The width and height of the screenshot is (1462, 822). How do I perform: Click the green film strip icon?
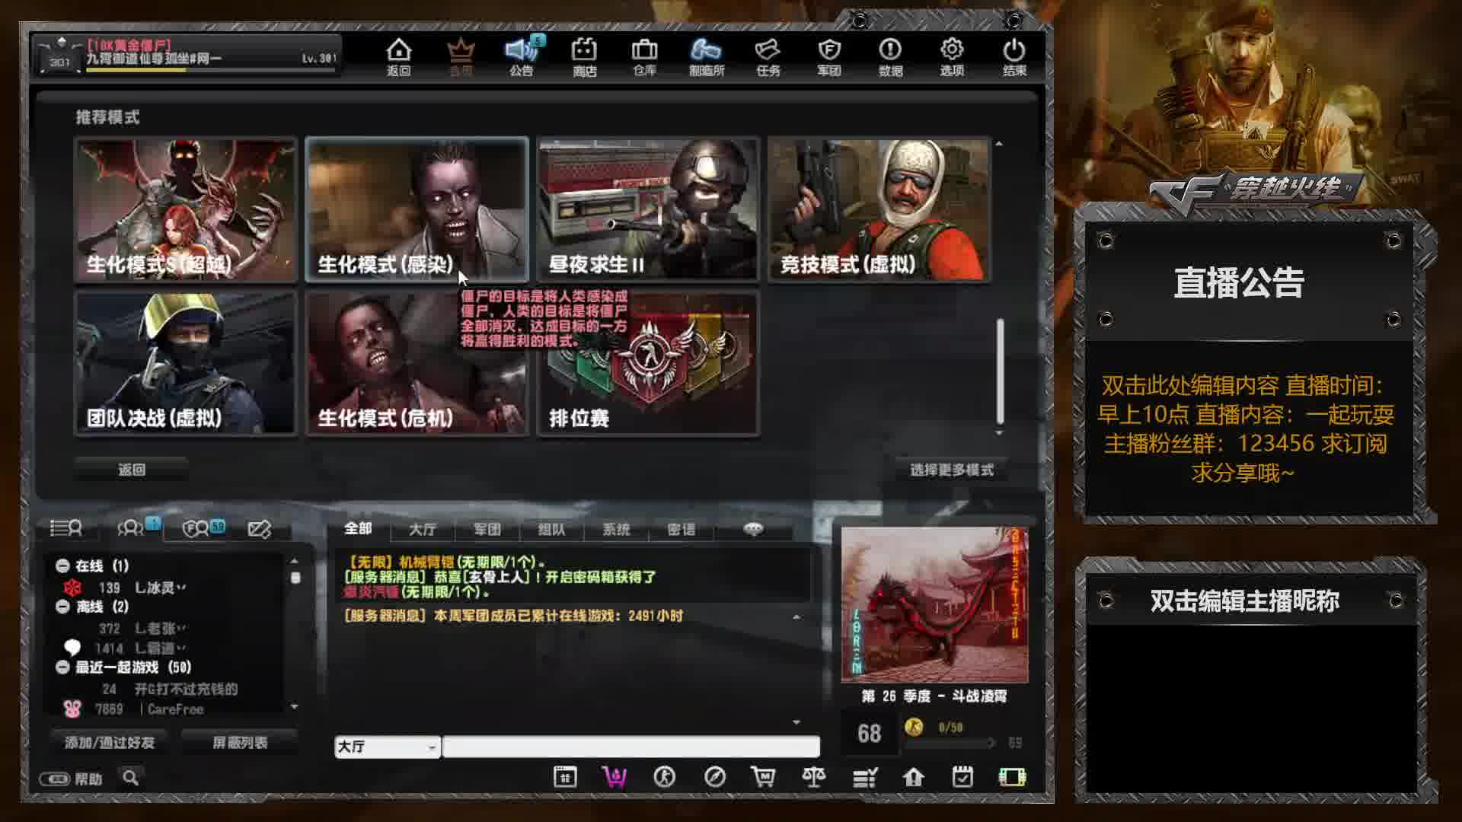pos(1012,776)
